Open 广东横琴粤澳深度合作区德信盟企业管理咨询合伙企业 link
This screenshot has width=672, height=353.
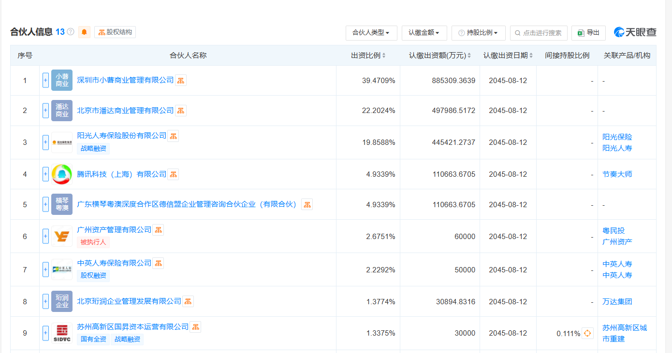click(188, 204)
